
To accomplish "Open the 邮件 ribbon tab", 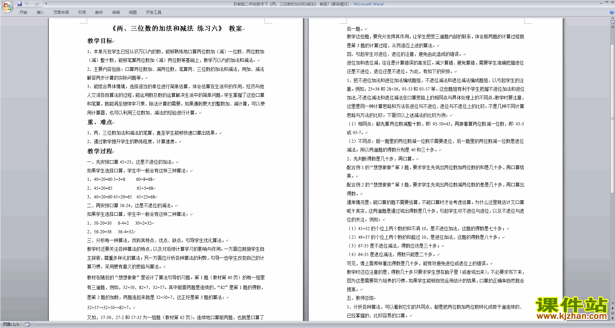I will tap(99, 12).
